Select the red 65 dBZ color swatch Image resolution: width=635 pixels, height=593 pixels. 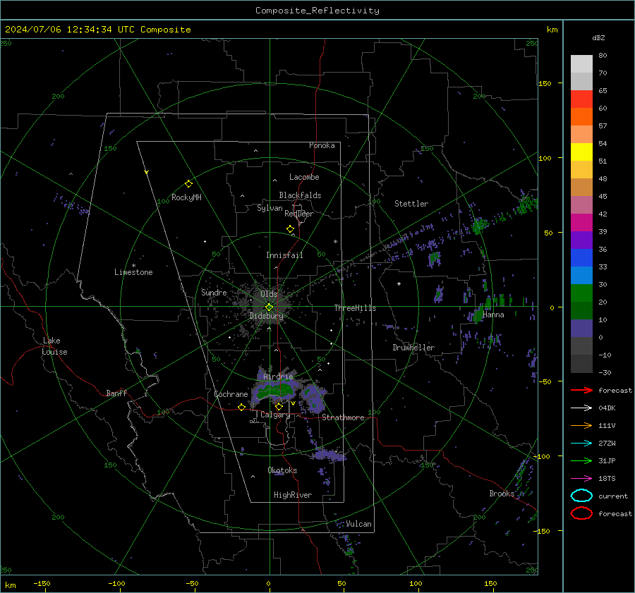click(x=581, y=99)
